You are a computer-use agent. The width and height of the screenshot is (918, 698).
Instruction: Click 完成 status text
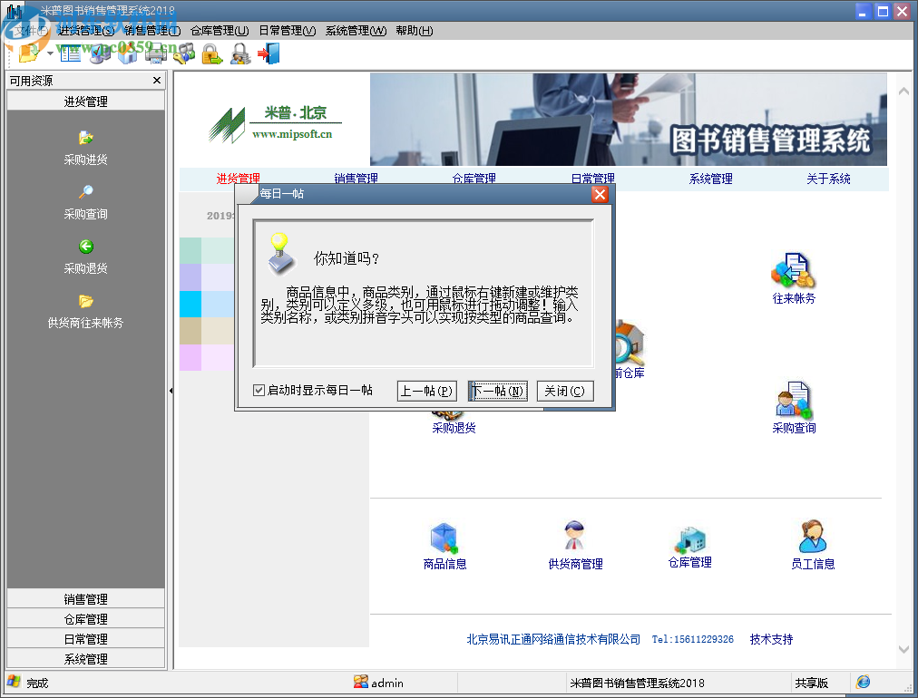tap(37, 683)
